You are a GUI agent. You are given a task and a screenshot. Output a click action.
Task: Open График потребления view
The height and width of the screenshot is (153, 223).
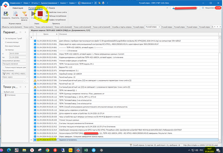coord(58,20)
